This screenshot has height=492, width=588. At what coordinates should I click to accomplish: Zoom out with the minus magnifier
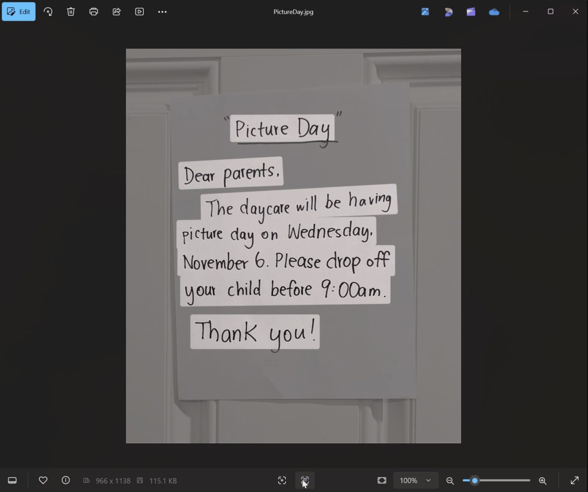(x=450, y=480)
